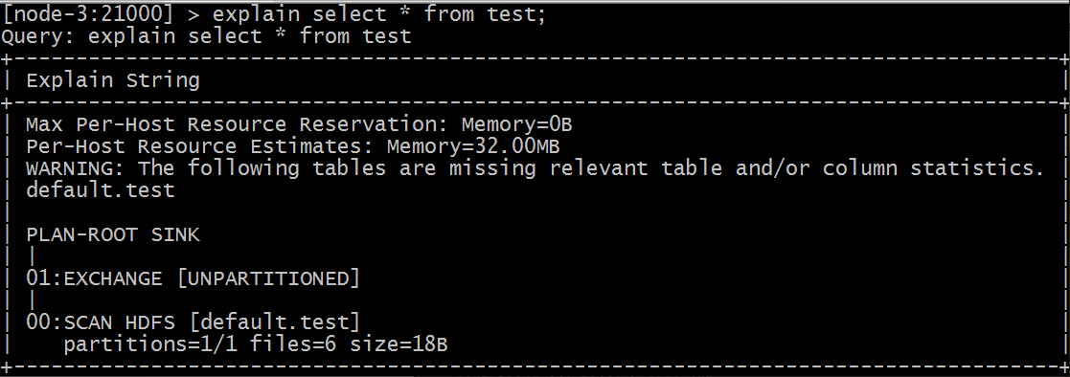The height and width of the screenshot is (377, 1070).
Task: Click the word test at end of query line
Action: pyautogui.click(x=387, y=35)
